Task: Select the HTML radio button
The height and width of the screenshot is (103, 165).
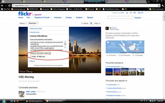Action: (31, 57)
